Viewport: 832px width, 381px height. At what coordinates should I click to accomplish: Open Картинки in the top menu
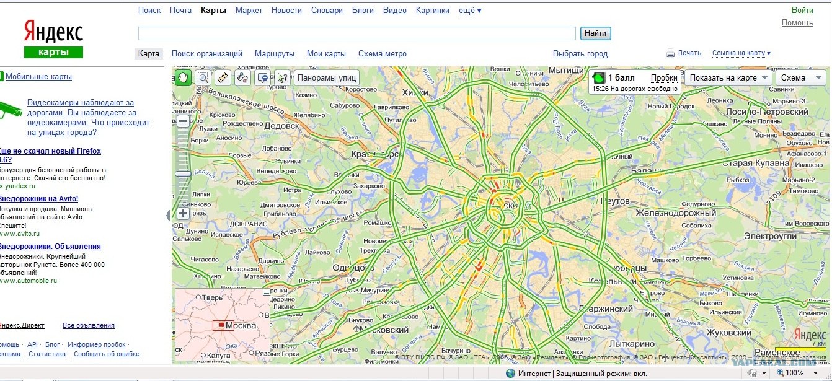tap(433, 11)
